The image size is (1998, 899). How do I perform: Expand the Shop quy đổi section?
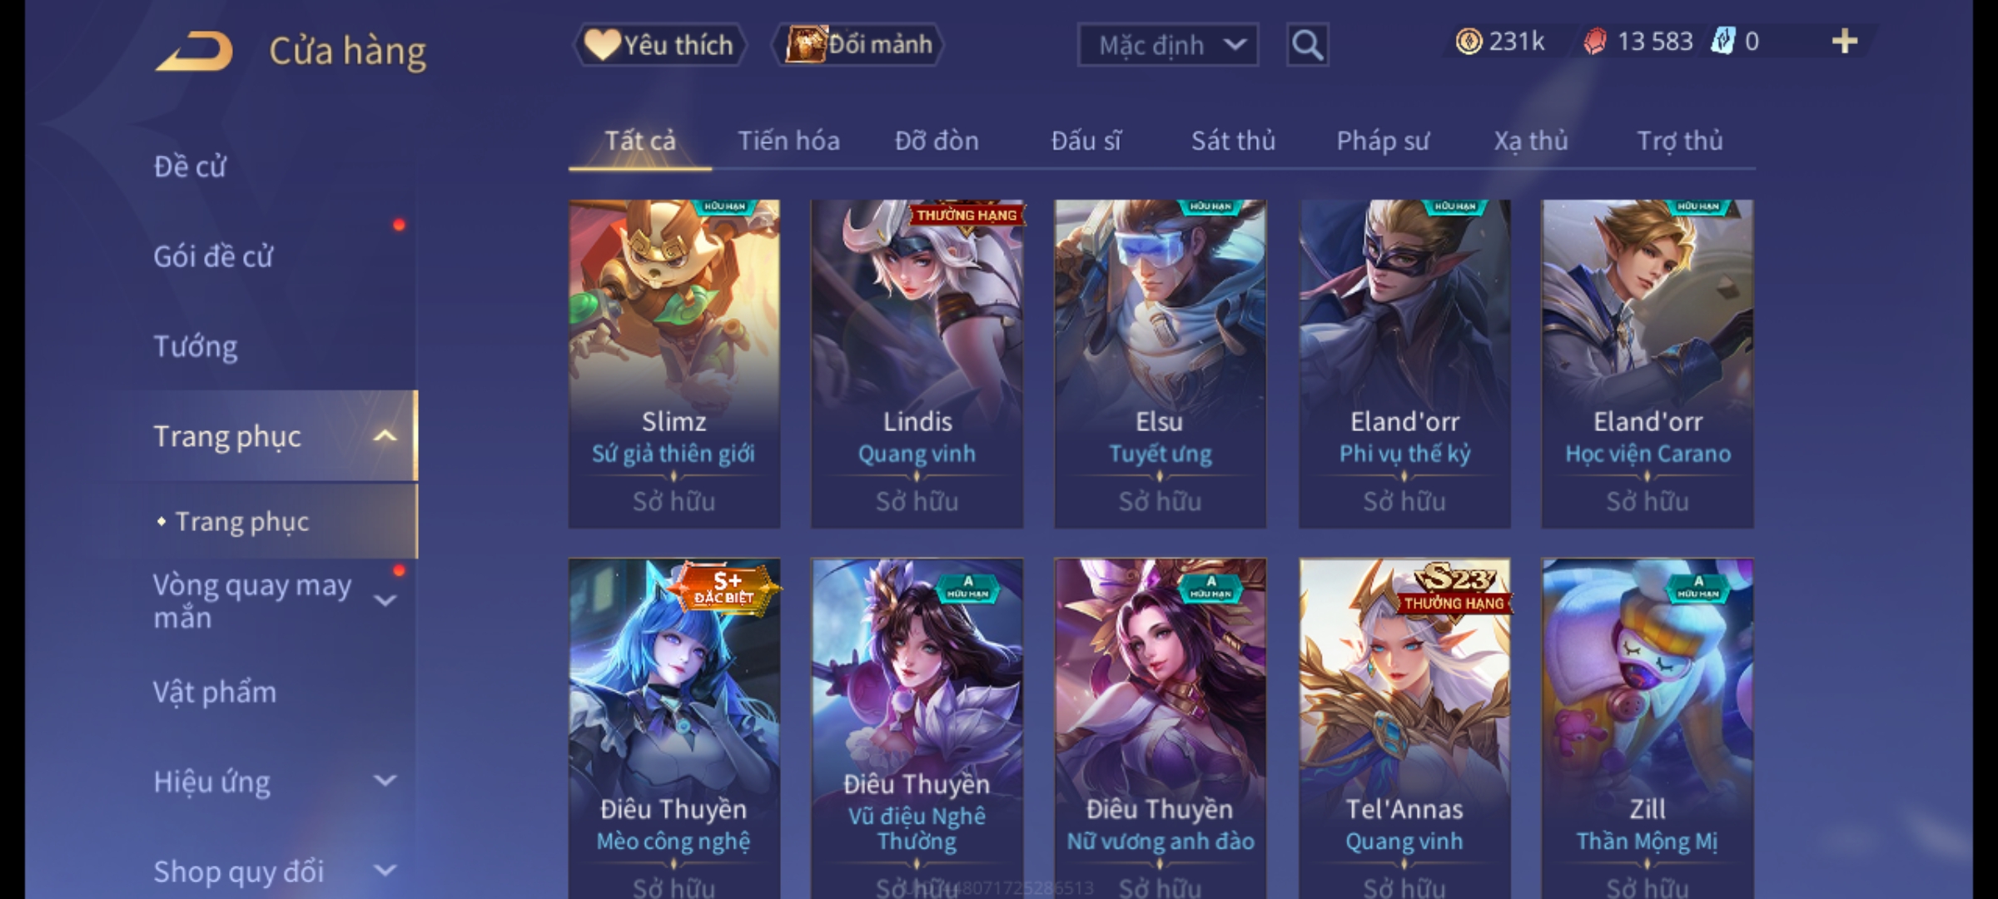click(x=385, y=871)
